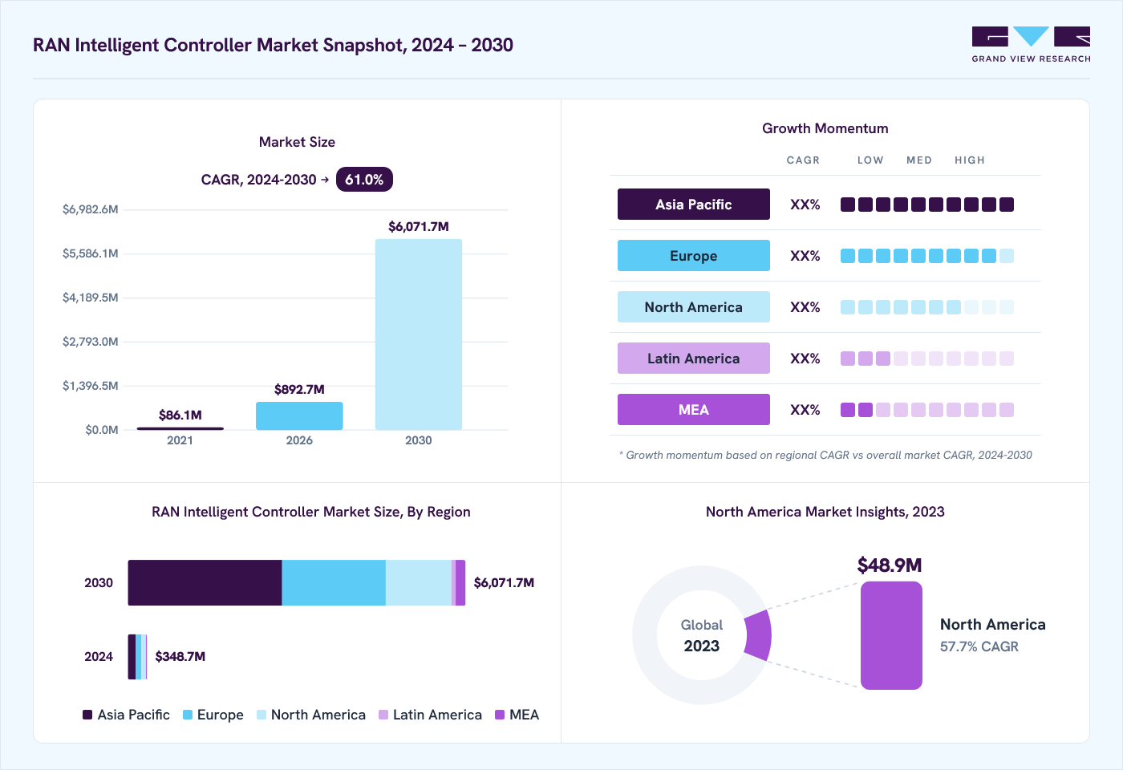Click the Latin America growth momentum indicator squares
The height and width of the screenshot is (770, 1123).
tap(927, 359)
